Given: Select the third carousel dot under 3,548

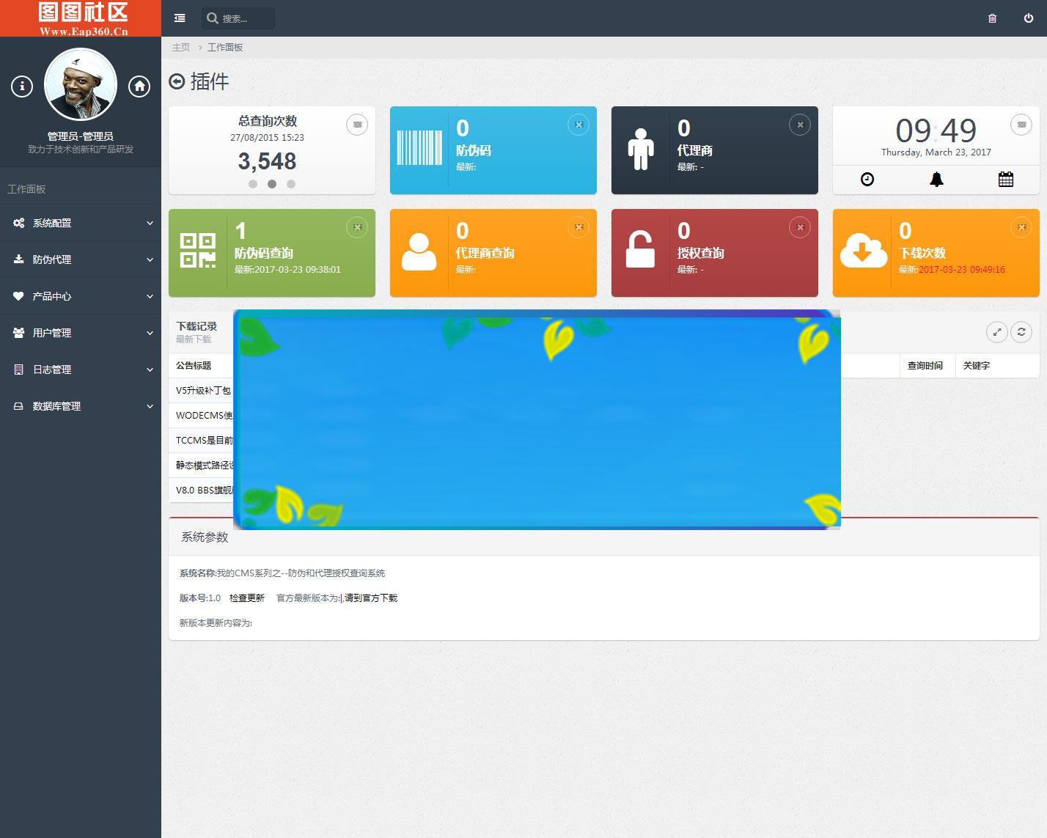Looking at the screenshot, I should (x=291, y=184).
